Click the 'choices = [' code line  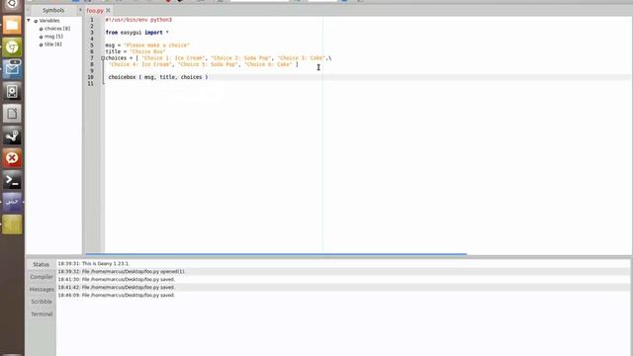tap(219, 58)
